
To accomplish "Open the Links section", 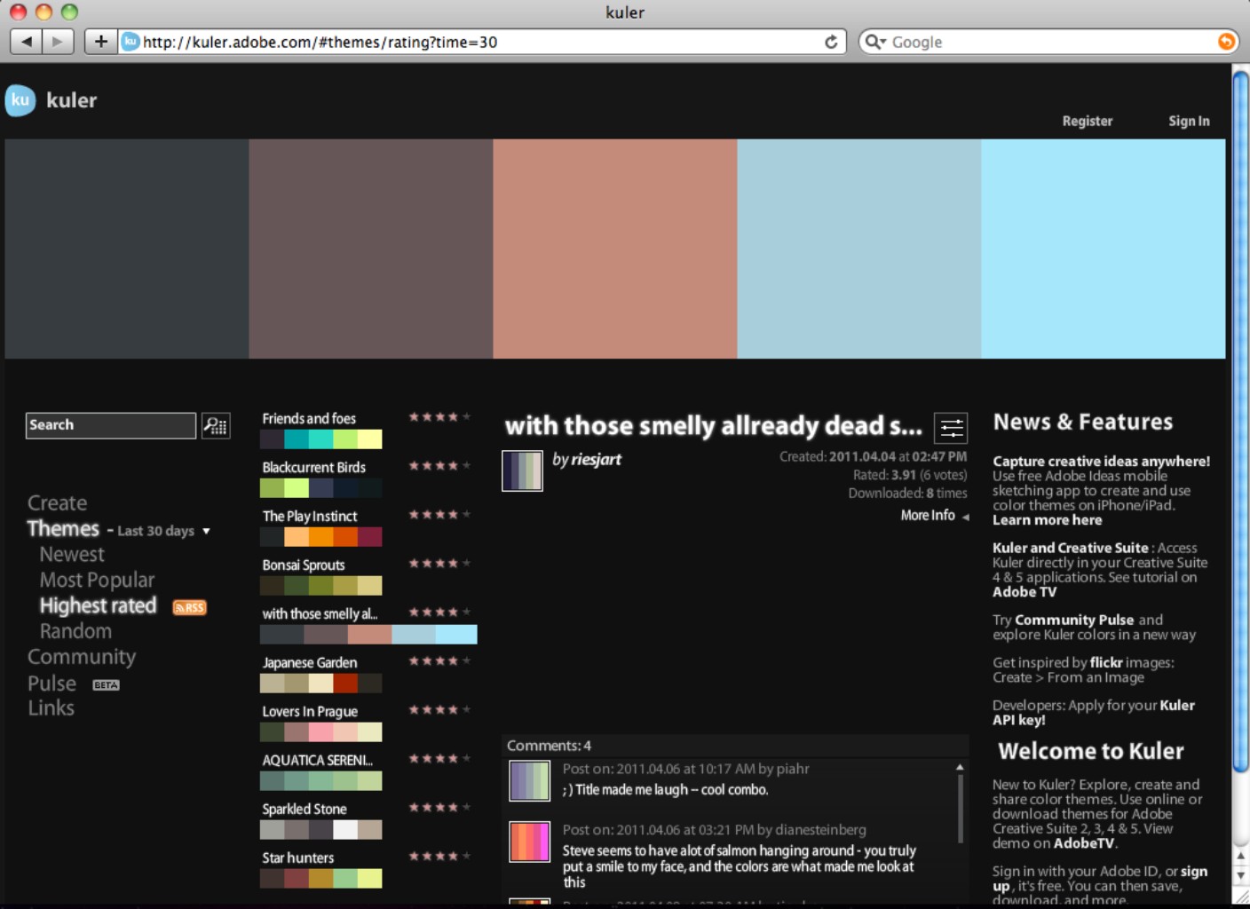I will 51,708.
